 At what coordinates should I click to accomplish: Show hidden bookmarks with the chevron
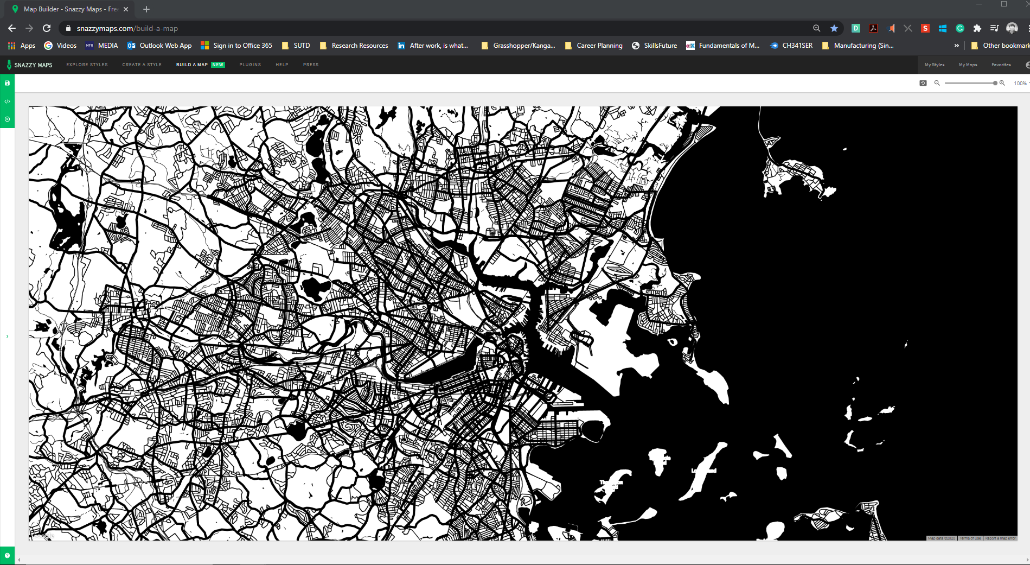pos(956,46)
